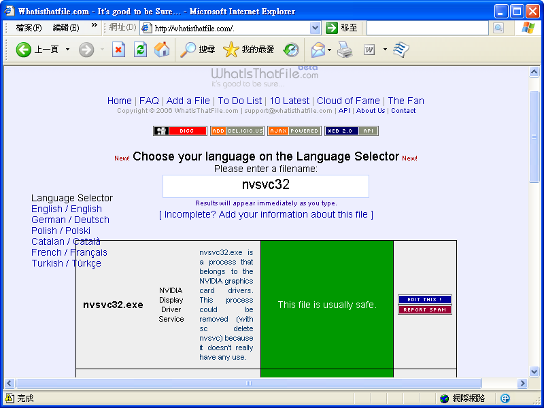Print the page with printer icon

[345, 50]
